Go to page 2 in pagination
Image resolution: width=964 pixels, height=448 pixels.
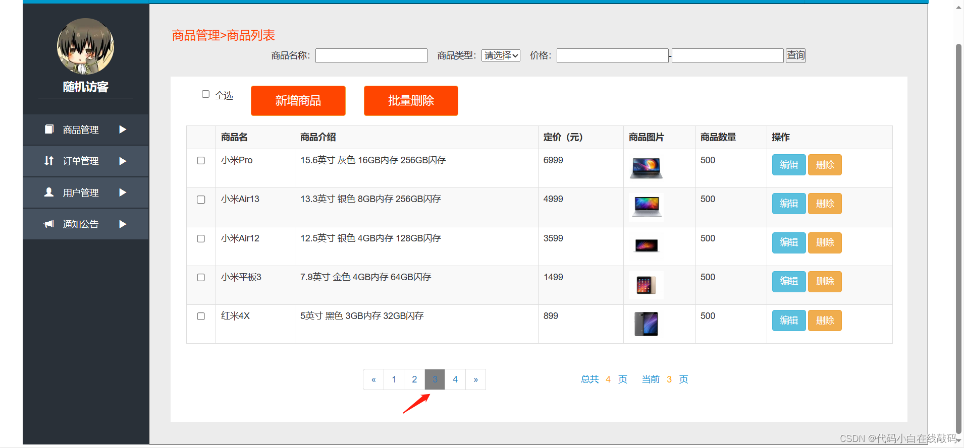coord(414,379)
